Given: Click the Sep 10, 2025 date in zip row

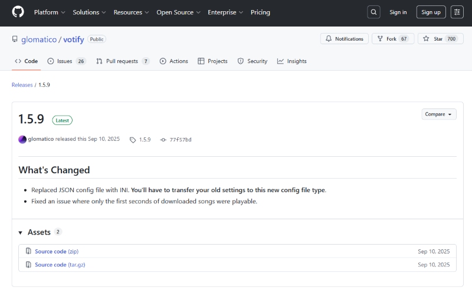Looking at the screenshot, I should [434, 251].
